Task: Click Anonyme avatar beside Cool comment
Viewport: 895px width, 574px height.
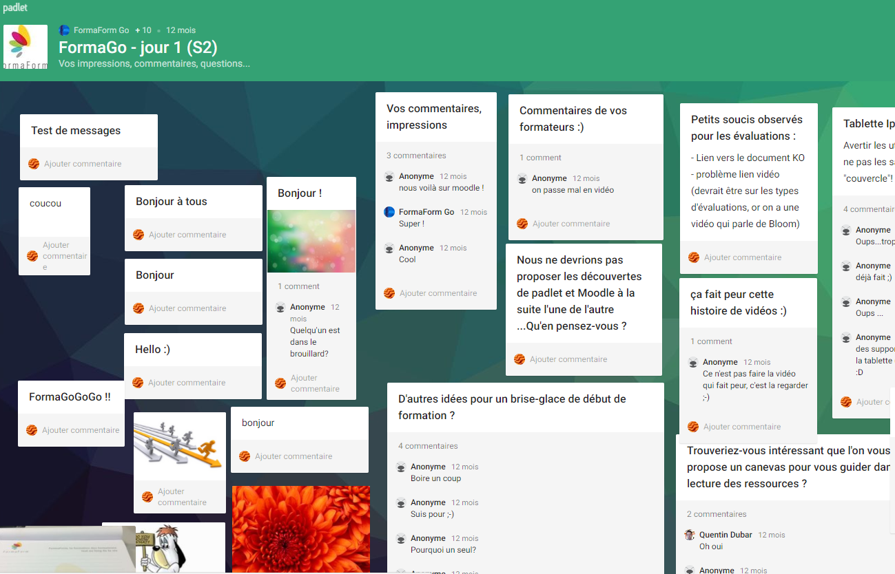Action: click(389, 248)
